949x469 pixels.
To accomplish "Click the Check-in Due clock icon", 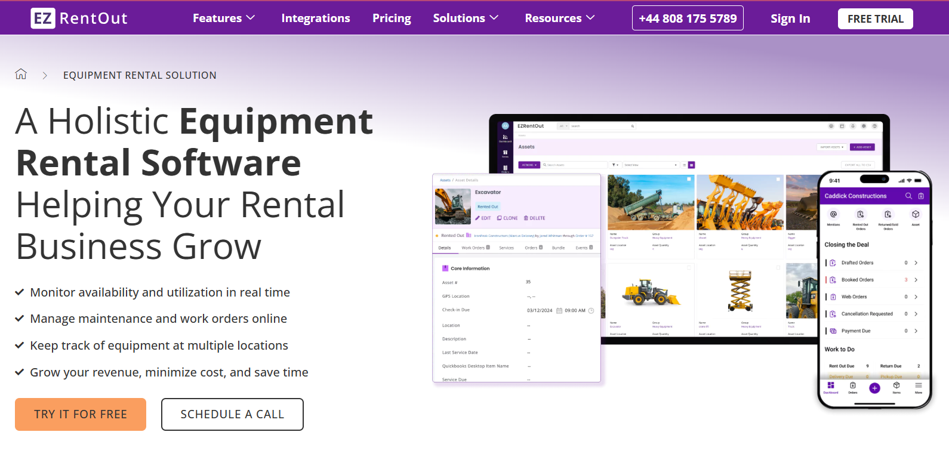I will click(591, 311).
